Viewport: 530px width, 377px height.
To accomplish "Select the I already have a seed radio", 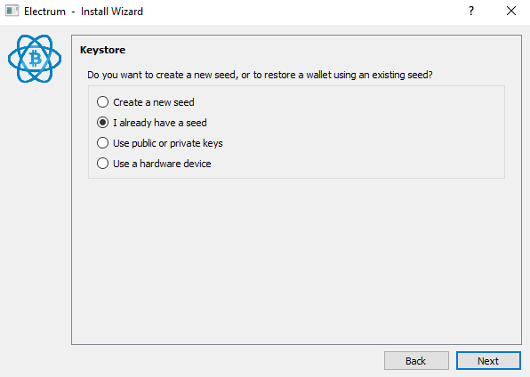I will click(102, 123).
